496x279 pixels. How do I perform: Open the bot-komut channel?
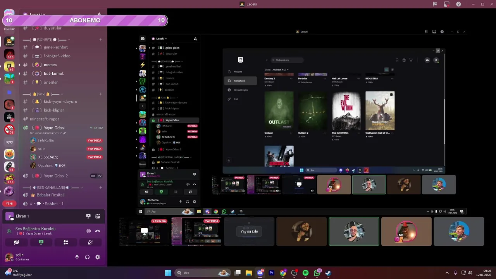62,73
